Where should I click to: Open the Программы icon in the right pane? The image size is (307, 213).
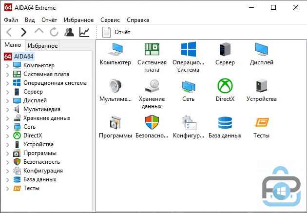pos(115,122)
